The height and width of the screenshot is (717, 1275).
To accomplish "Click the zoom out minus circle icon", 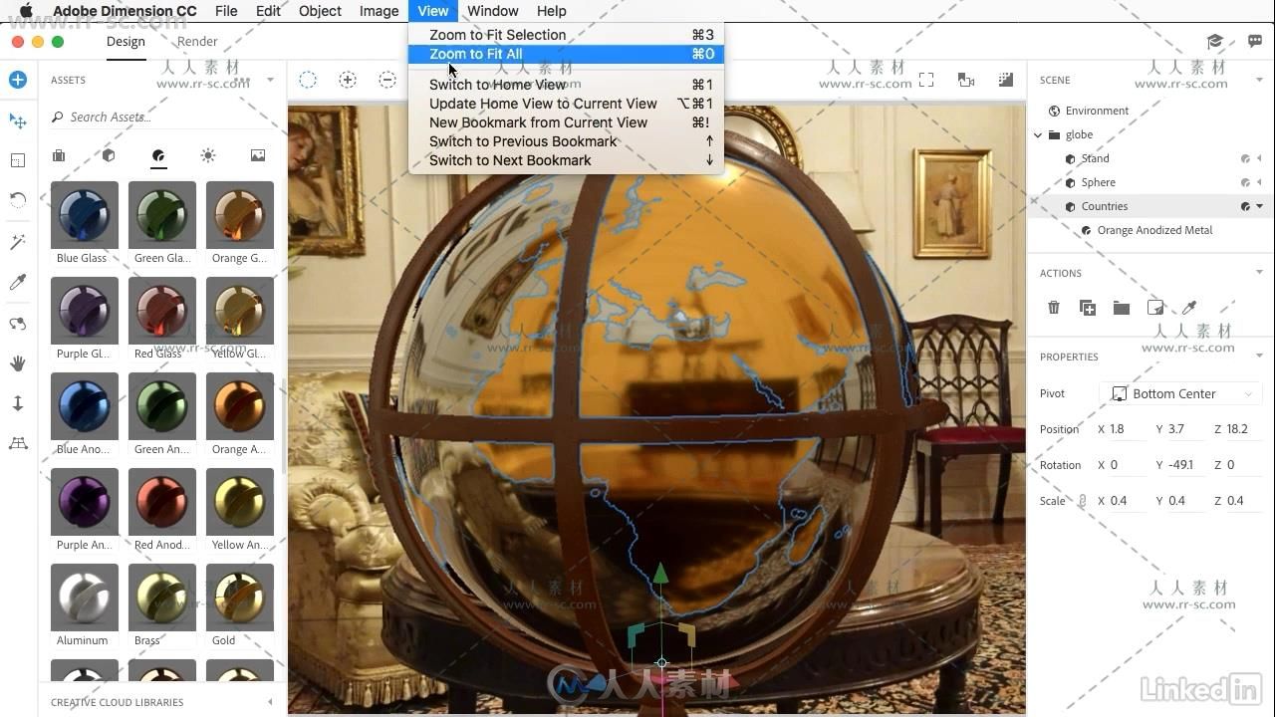I will [387, 80].
